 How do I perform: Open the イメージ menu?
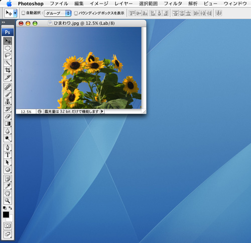[x=99, y=4]
